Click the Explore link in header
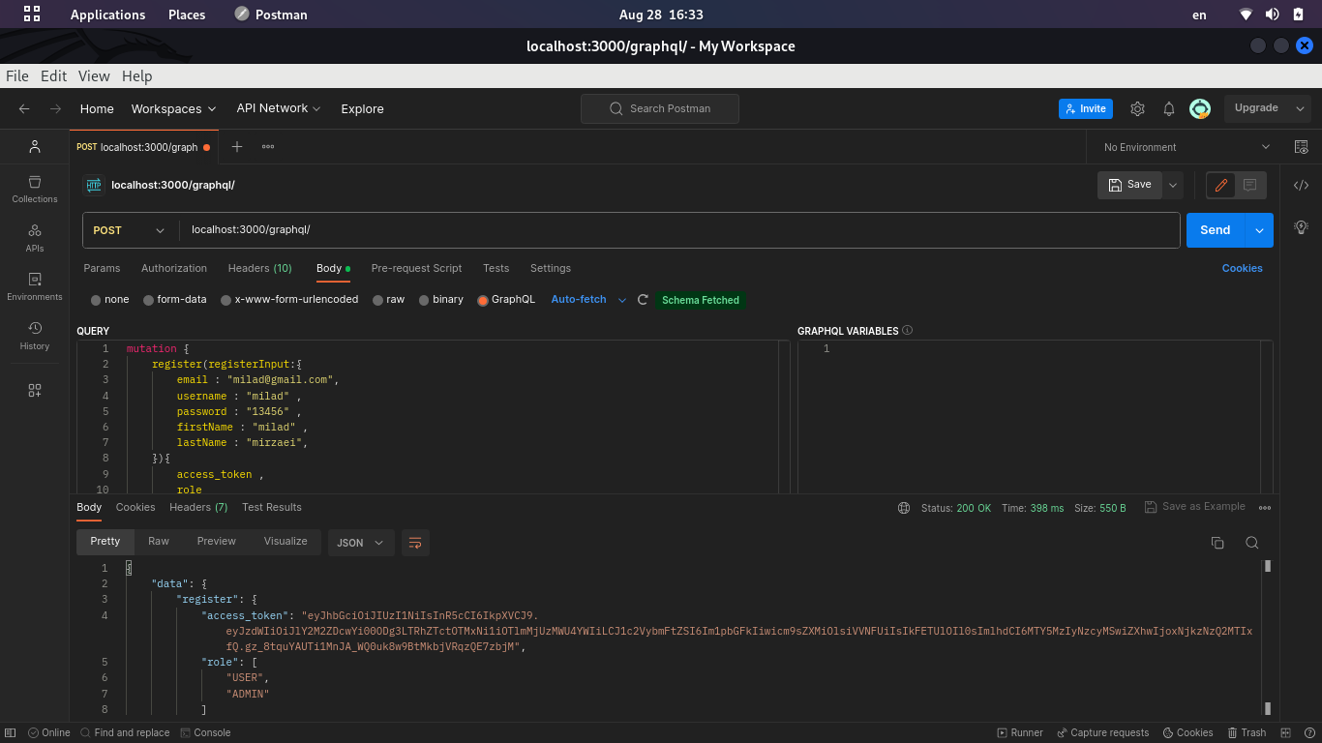 click(362, 108)
